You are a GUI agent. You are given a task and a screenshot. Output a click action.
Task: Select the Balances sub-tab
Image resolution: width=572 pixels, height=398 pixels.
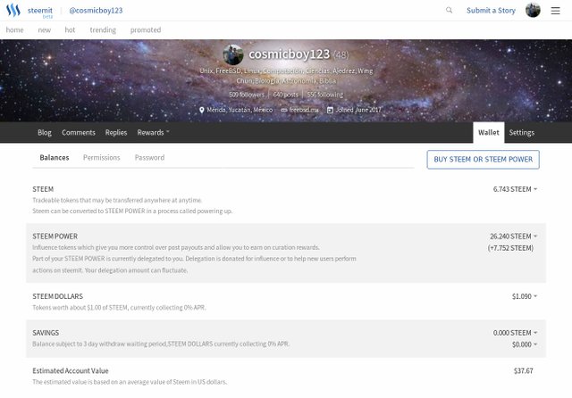coord(55,158)
